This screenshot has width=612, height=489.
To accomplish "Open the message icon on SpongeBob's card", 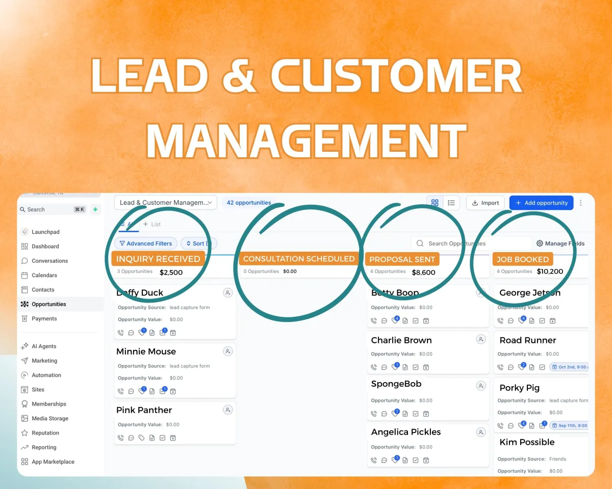I will [x=384, y=414].
